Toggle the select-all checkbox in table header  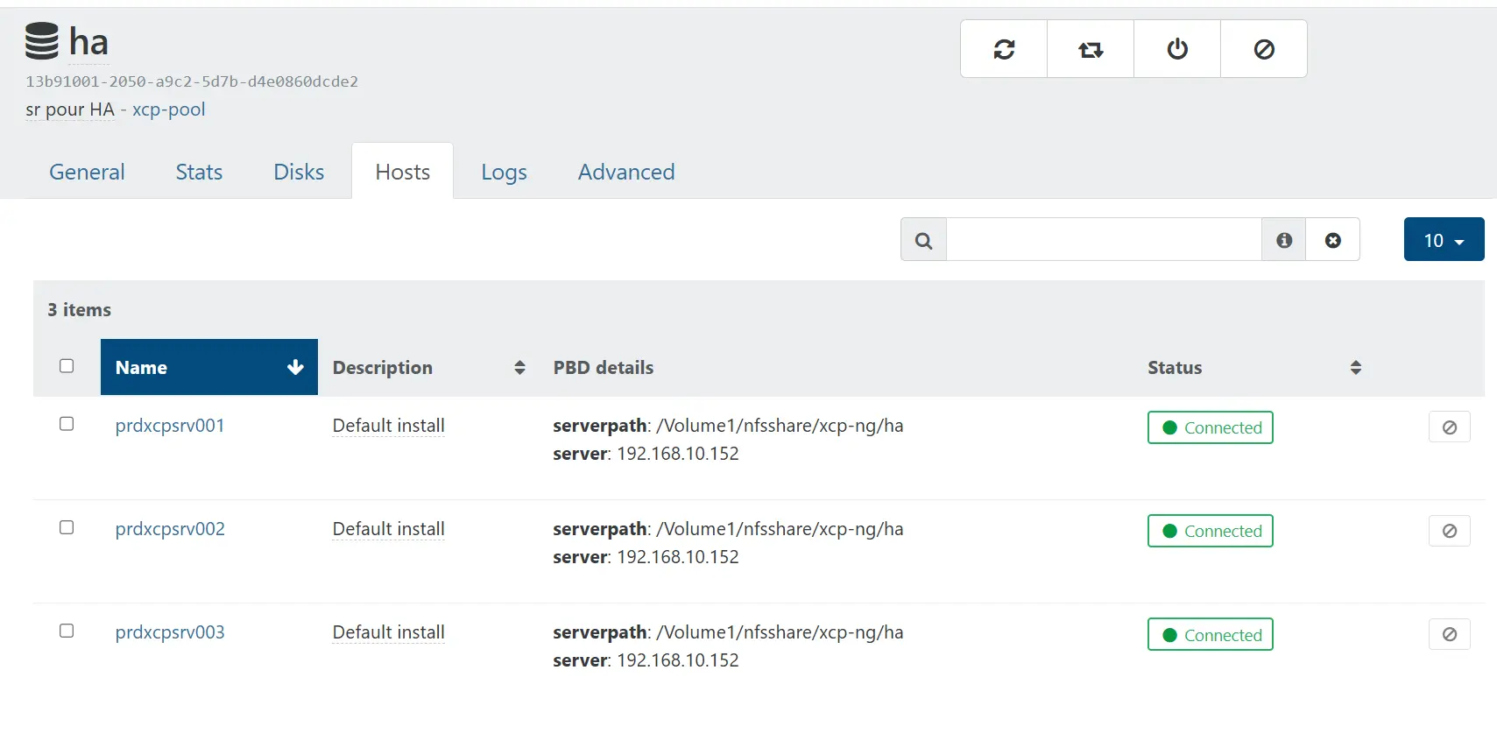(x=67, y=366)
